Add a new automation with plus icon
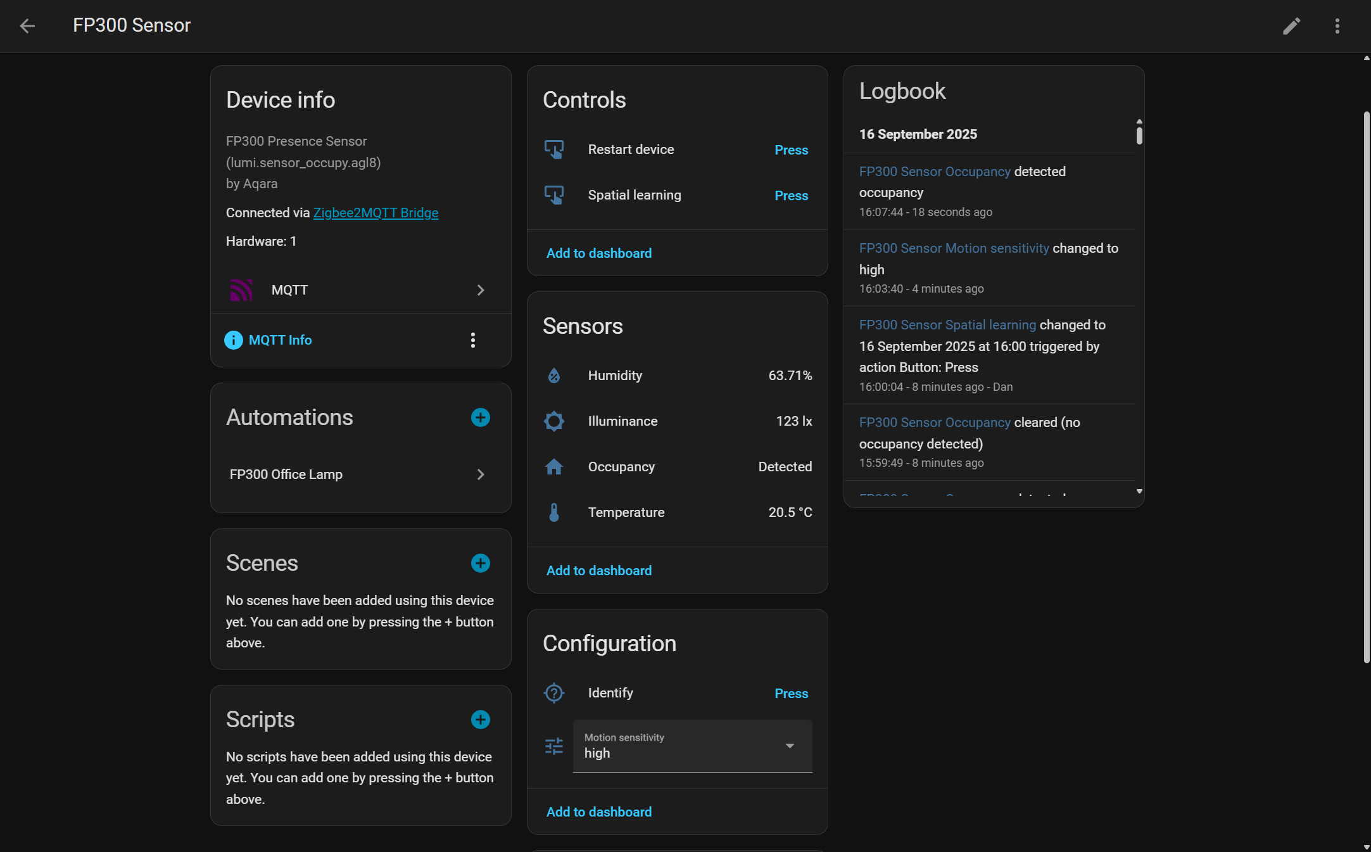 (480, 417)
